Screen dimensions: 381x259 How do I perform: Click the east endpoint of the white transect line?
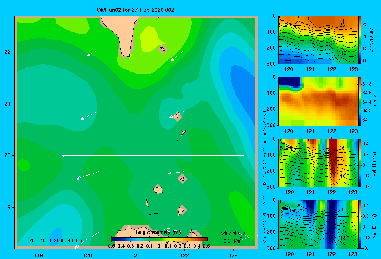(x=243, y=155)
